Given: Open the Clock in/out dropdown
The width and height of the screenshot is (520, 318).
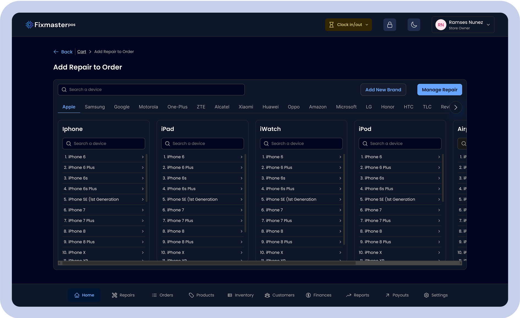Looking at the screenshot, I should [x=348, y=25].
